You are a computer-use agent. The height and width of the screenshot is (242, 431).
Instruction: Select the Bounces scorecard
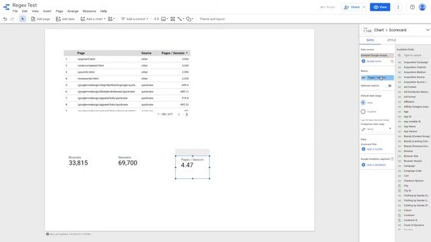[x=78, y=161]
